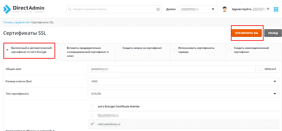Click the DirectAdmin logo
This screenshot has width=282, height=131.
coord(23,9)
